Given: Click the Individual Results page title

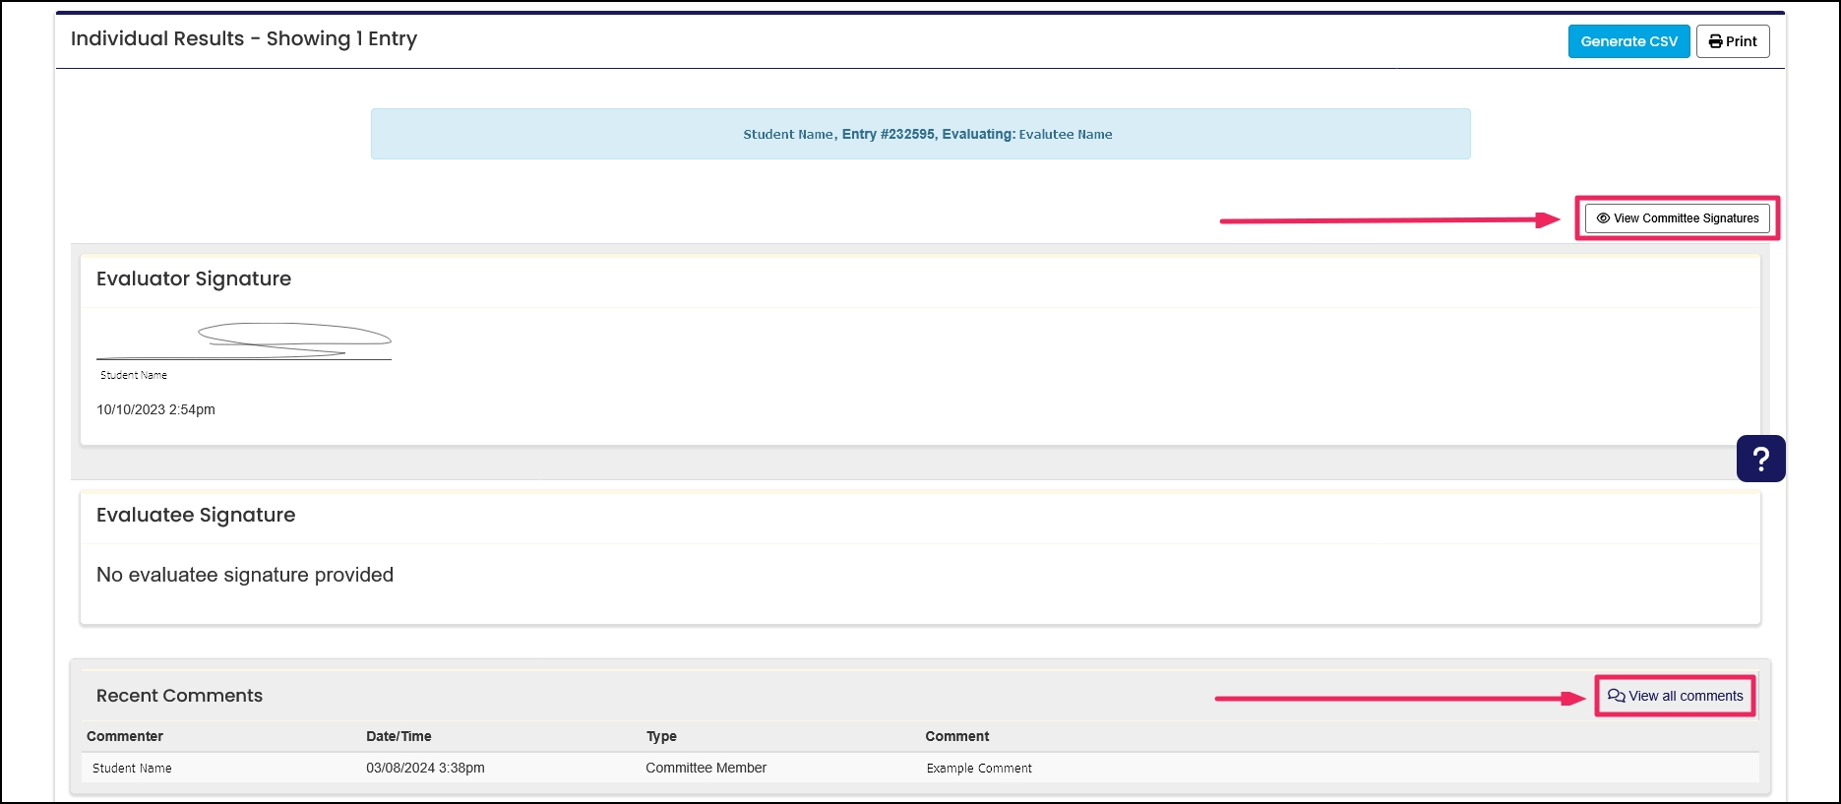Looking at the screenshot, I should coord(244,38).
